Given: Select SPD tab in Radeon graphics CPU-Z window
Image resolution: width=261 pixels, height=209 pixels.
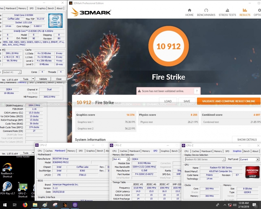Looking at the screenshot, I should [227, 151].
